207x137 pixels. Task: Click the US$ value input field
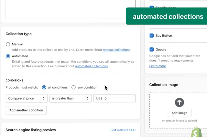pos(119,98)
